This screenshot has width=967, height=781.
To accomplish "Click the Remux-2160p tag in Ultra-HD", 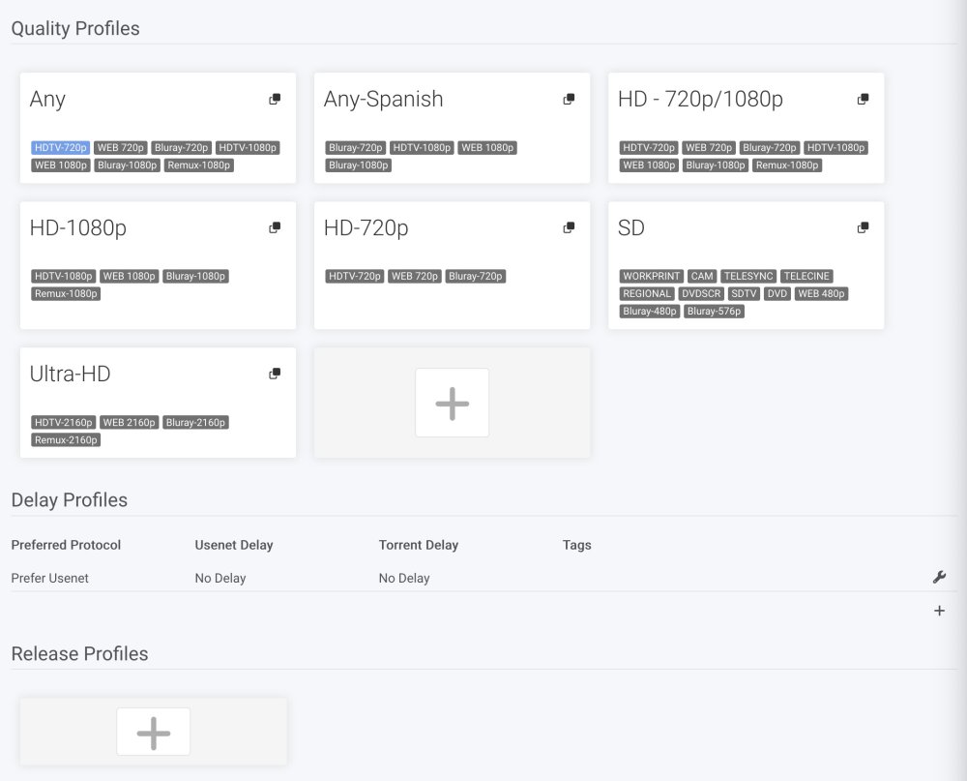I will click(x=66, y=440).
